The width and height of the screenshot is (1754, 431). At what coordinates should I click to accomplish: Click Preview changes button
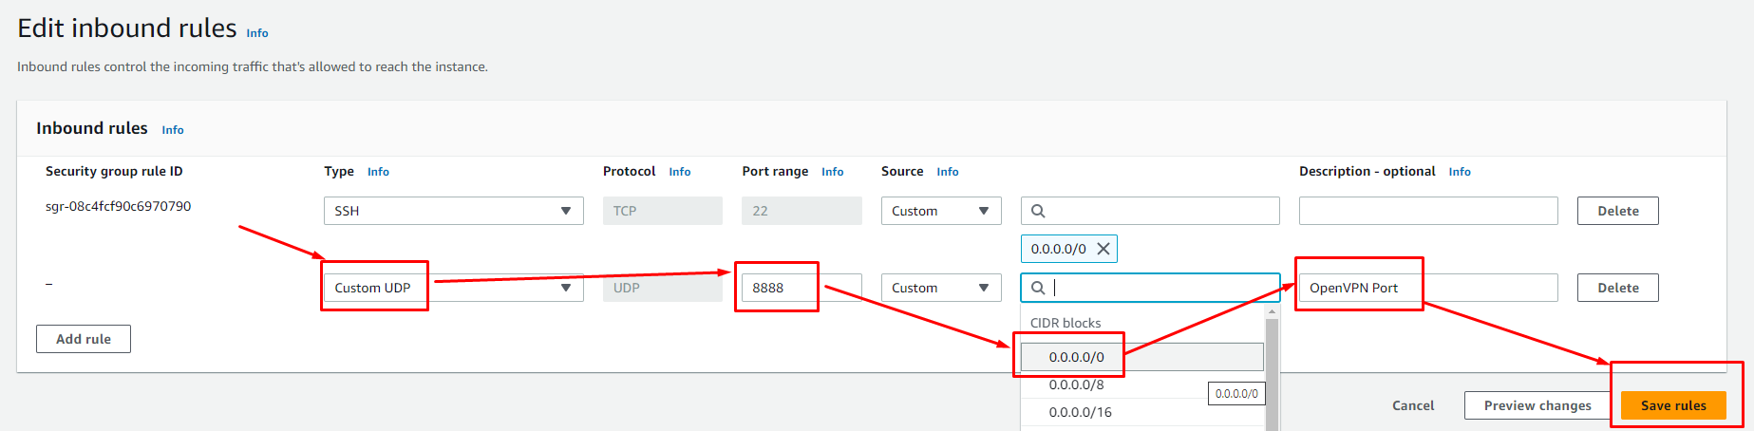point(1537,405)
